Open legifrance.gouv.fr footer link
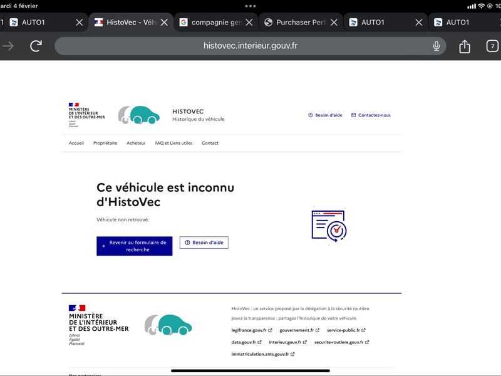The image size is (501, 376). coord(252,330)
